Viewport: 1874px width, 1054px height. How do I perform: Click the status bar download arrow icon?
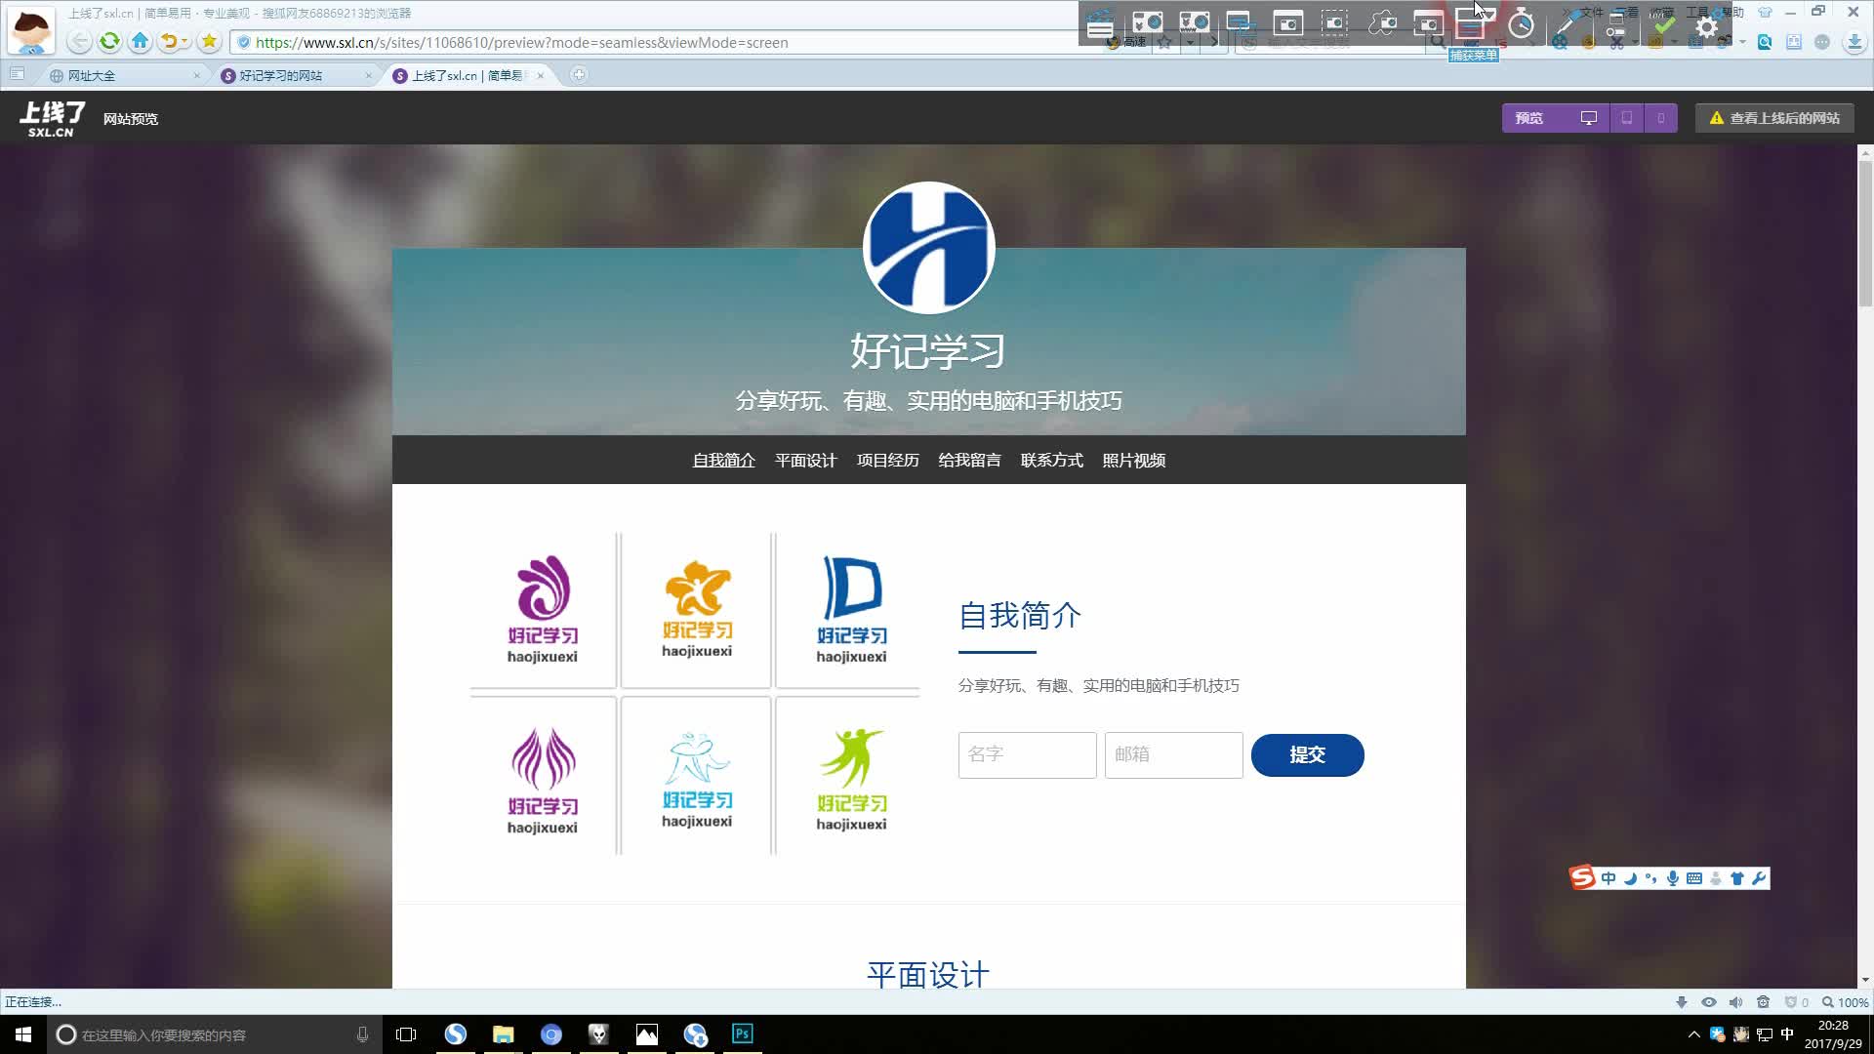point(1682,1002)
